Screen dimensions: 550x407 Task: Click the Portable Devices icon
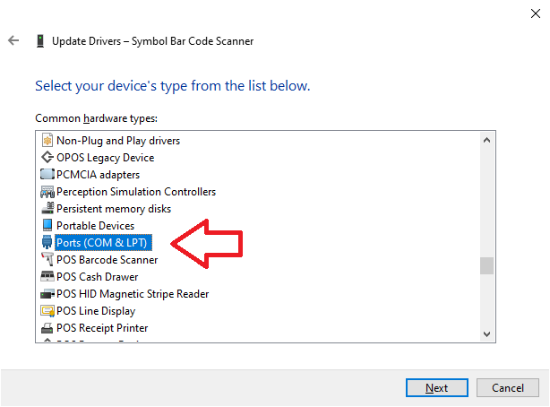click(x=47, y=225)
